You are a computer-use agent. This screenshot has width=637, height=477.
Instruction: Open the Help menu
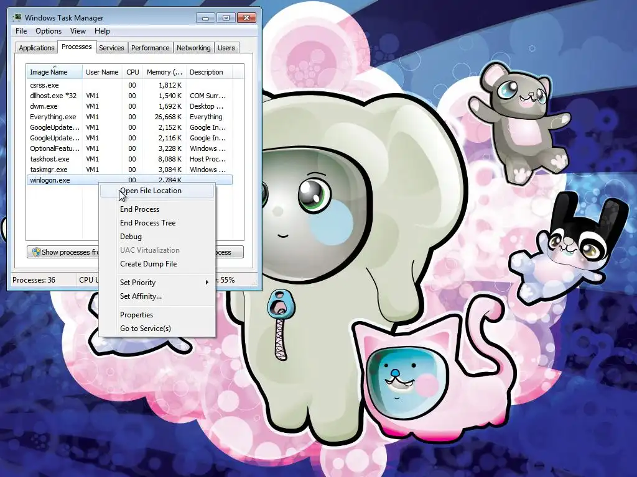(x=102, y=31)
